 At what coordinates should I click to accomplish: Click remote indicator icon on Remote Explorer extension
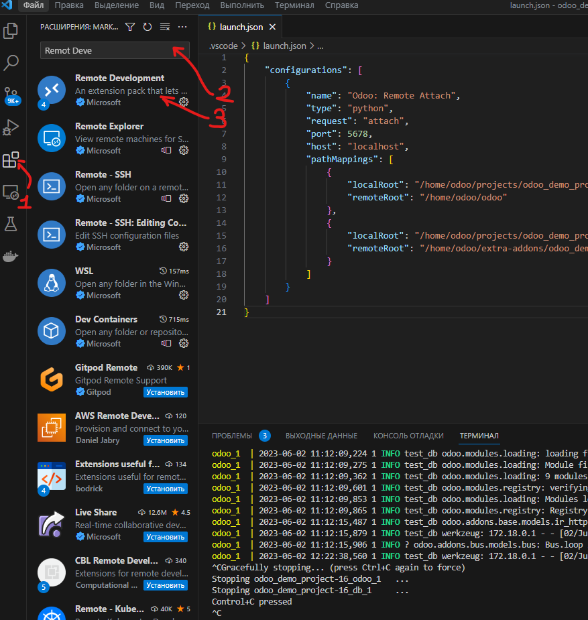[166, 150]
